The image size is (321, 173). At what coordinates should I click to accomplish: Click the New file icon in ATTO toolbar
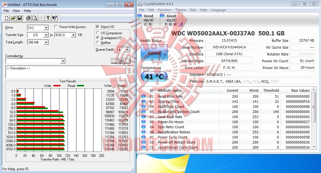7,18
